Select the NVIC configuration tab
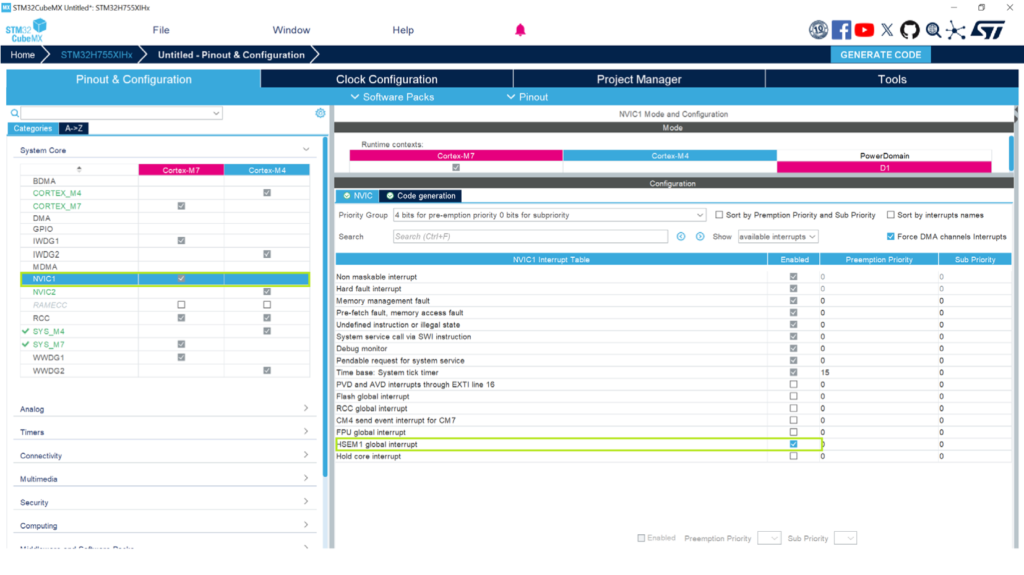The width and height of the screenshot is (1024, 575). (358, 196)
